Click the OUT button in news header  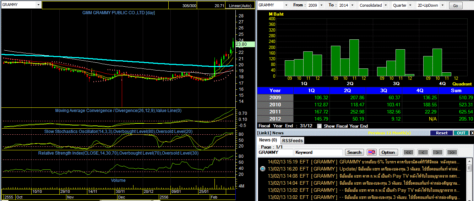[461, 133]
